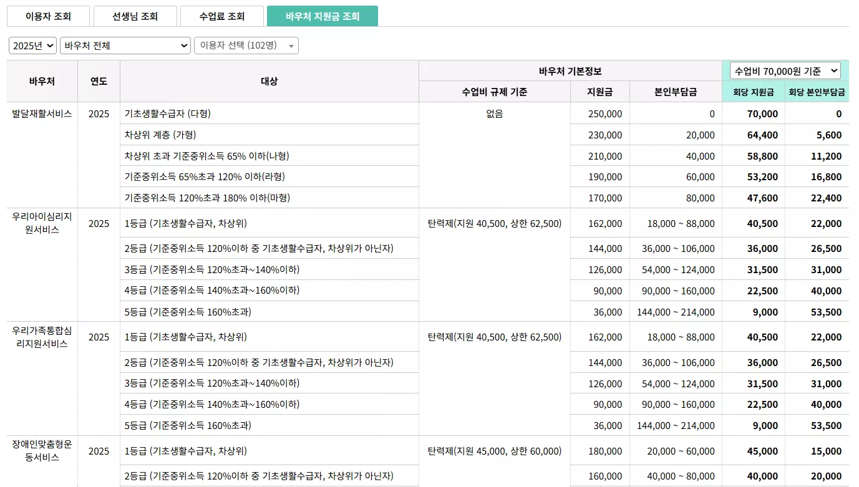The image size is (859, 487).
Task: Select the active 바우처 지원금 조회 tab
Action: 322,16
